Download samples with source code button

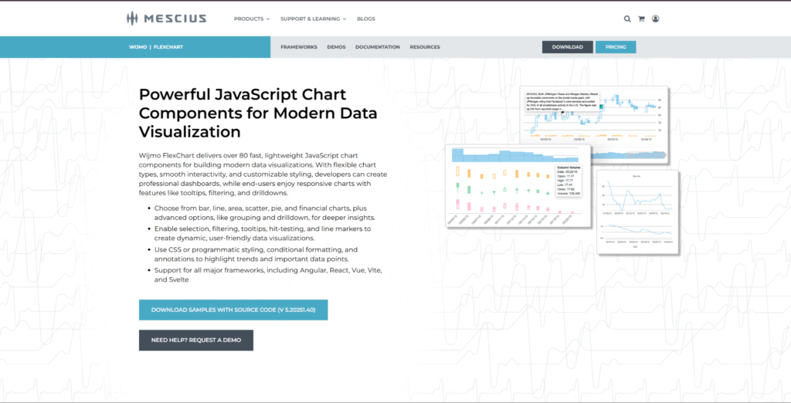[233, 310]
